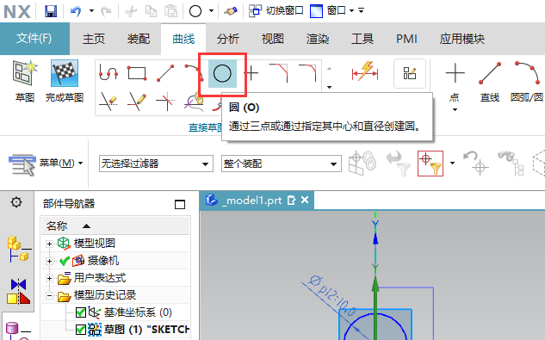Image resolution: width=545 pixels, height=340 pixels.
Task: Click the Finish Sketch checkered flag icon
Action: (65, 73)
